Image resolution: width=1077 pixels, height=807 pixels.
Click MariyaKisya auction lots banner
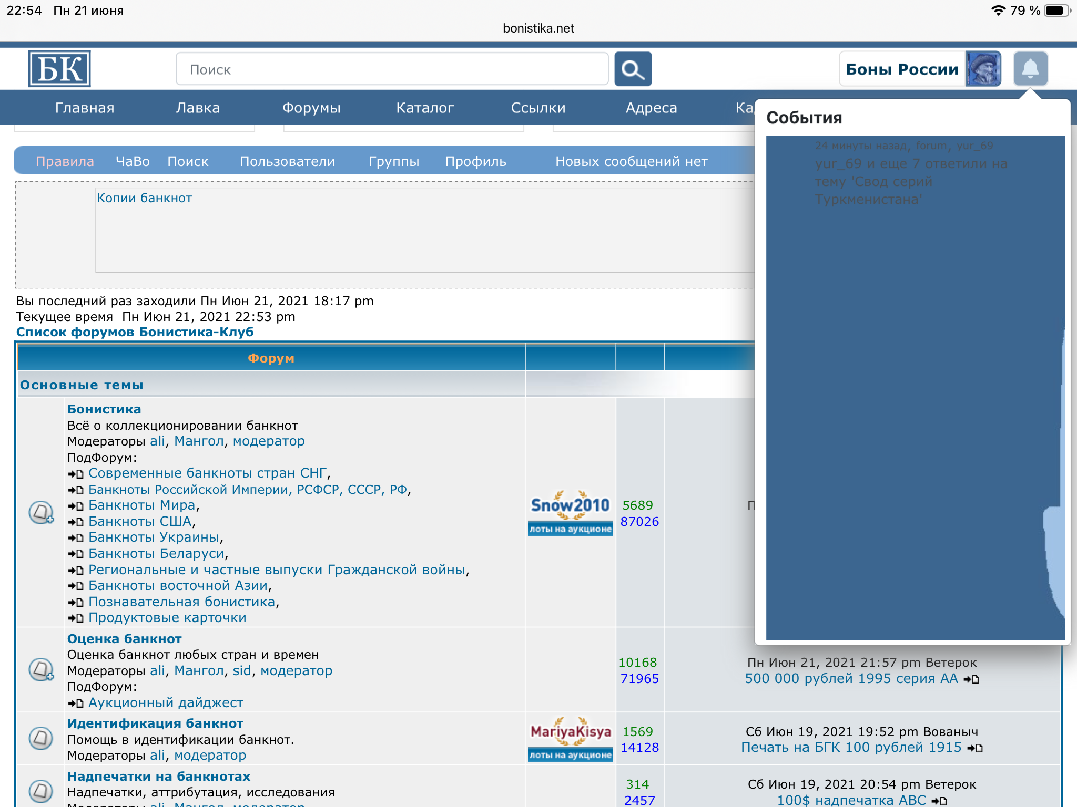[571, 739]
